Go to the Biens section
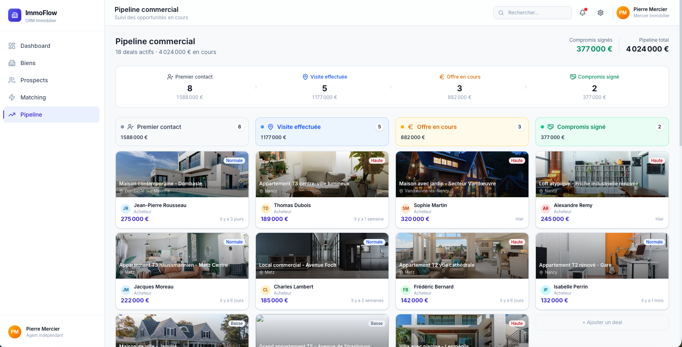The width and height of the screenshot is (682, 347). tap(28, 63)
